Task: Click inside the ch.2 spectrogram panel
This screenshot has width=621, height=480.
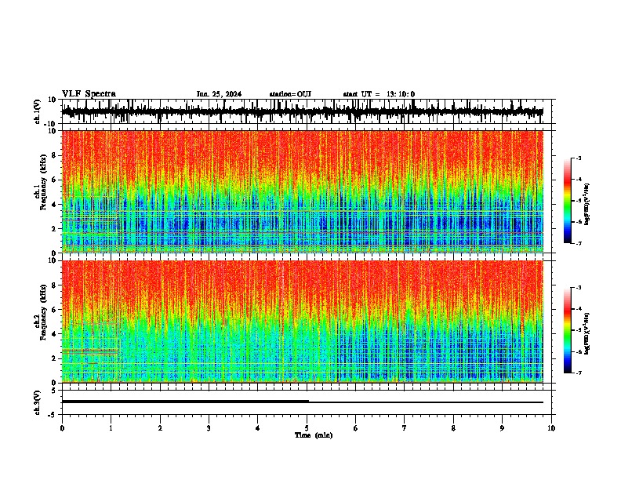Action: [x=302, y=322]
